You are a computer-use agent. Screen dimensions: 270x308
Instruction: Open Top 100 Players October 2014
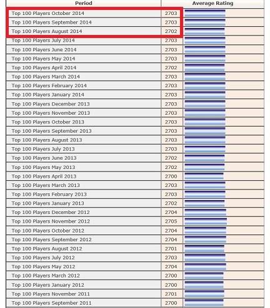(x=48, y=13)
